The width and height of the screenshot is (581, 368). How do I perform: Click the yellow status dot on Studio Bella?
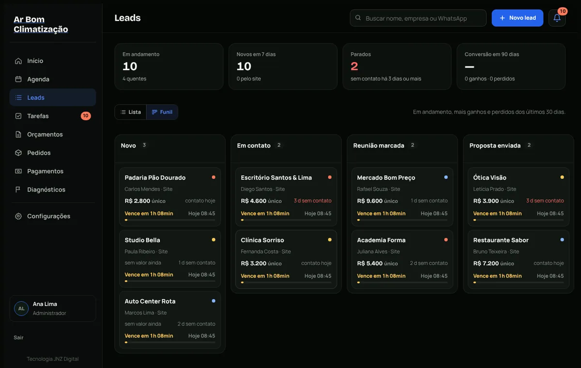[214, 240]
